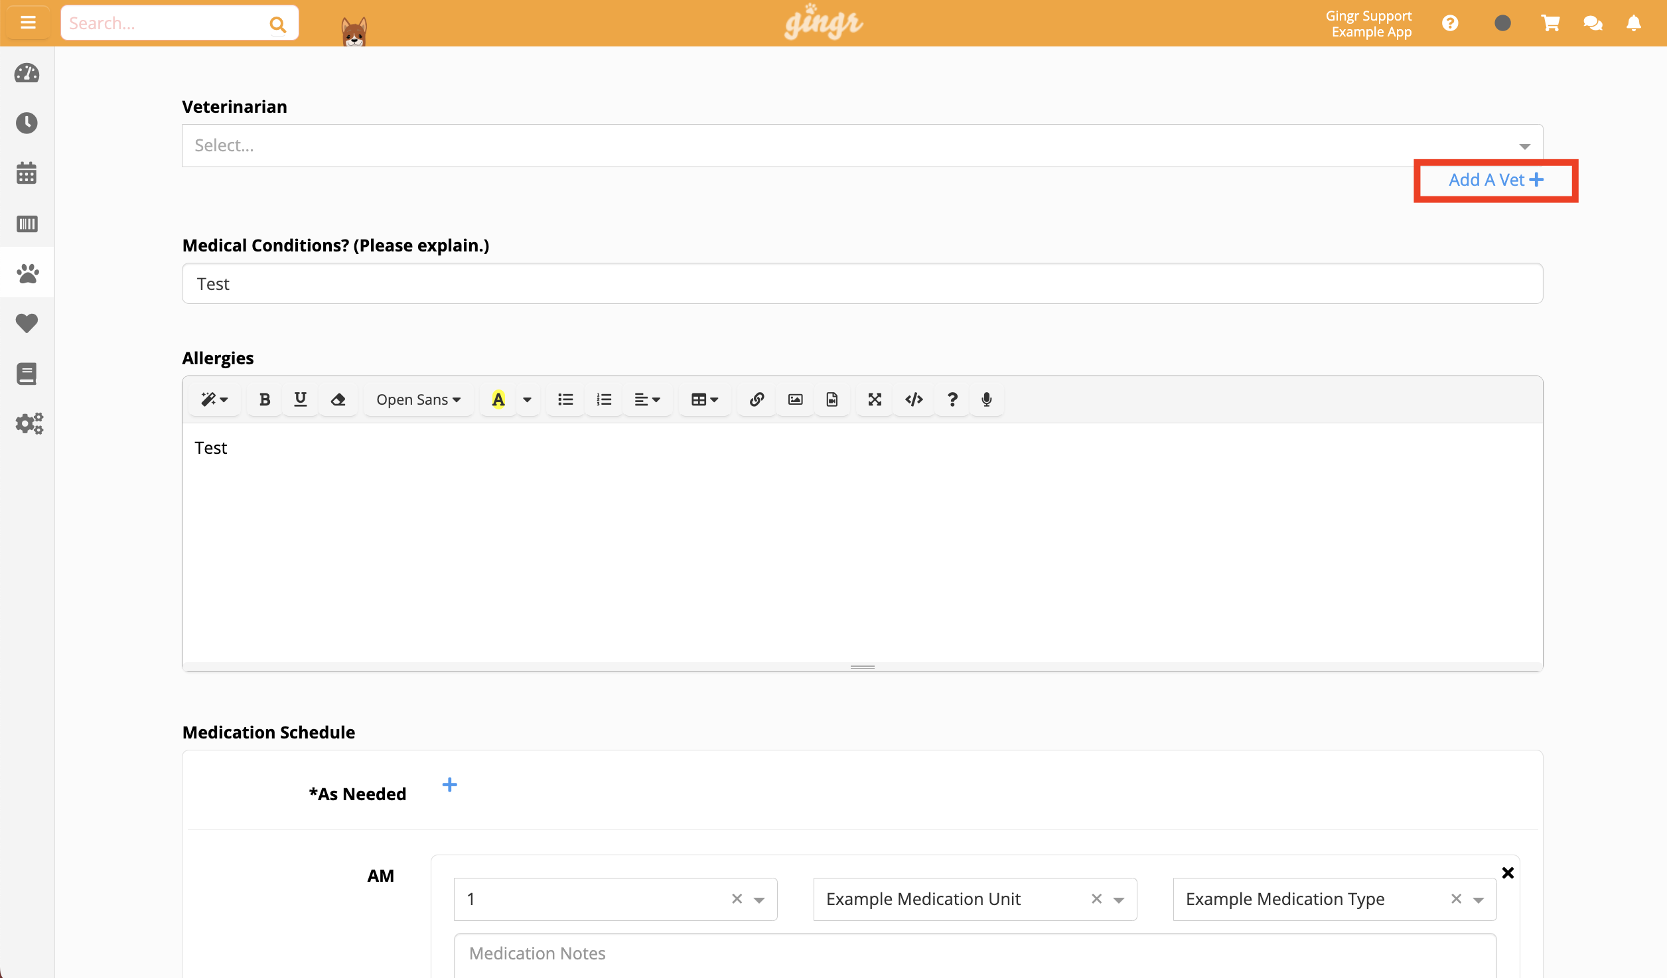The image size is (1667, 978).
Task: Open the Dashboard gauge sidebar icon
Action: [27, 73]
